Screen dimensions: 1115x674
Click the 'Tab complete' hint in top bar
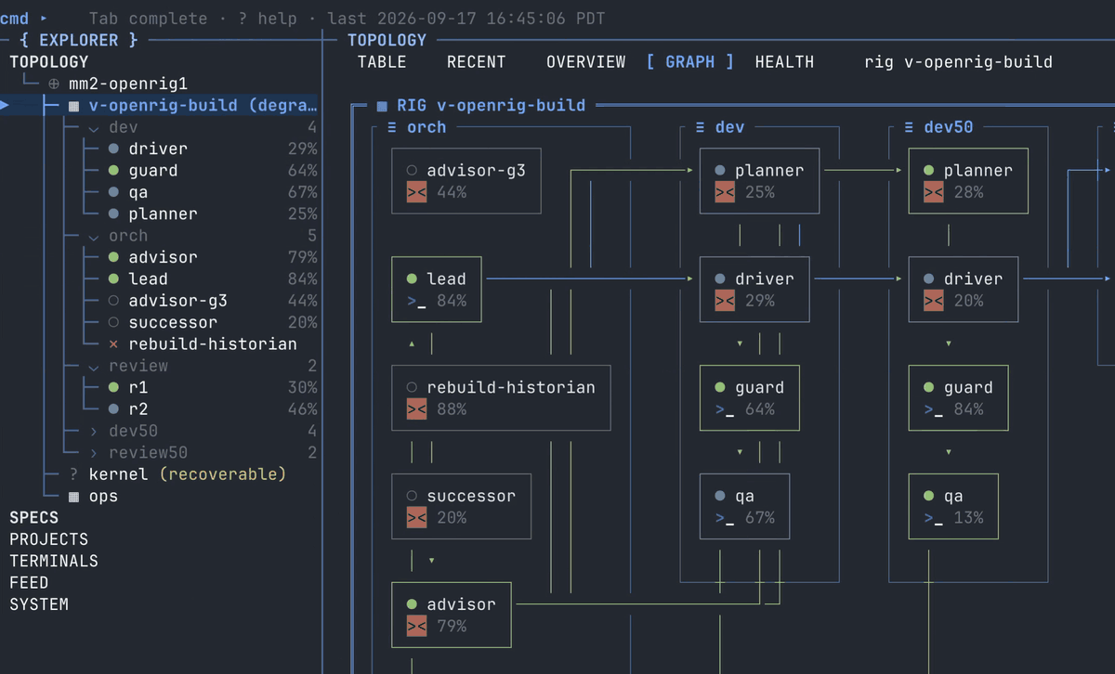pyautogui.click(x=148, y=19)
